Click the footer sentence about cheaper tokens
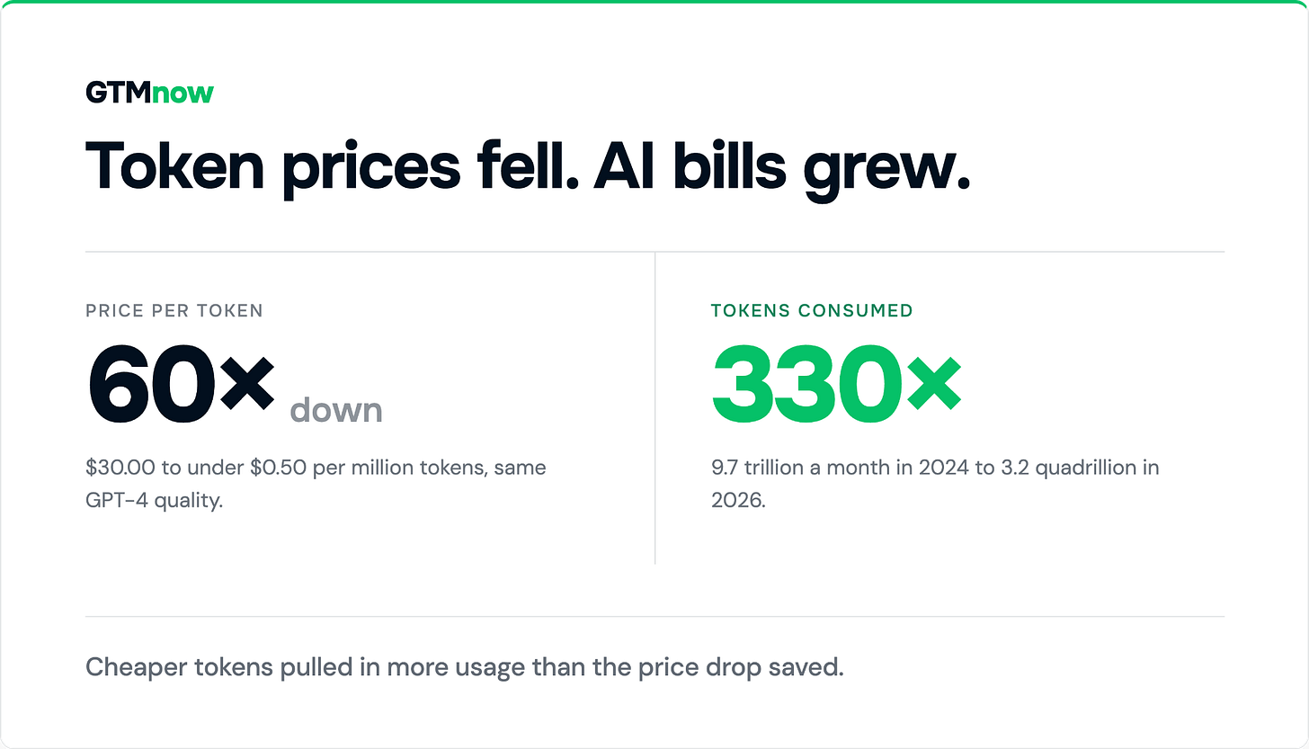This screenshot has height=749, width=1309. click(465, 669)
